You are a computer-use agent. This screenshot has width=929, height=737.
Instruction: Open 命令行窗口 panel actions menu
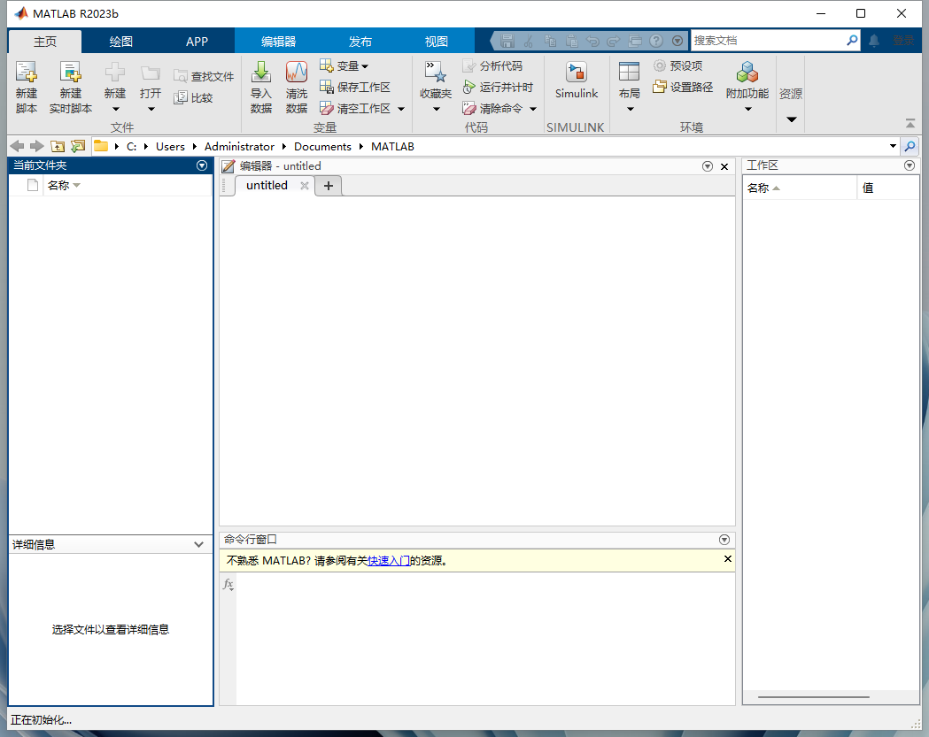pos(724,540)
